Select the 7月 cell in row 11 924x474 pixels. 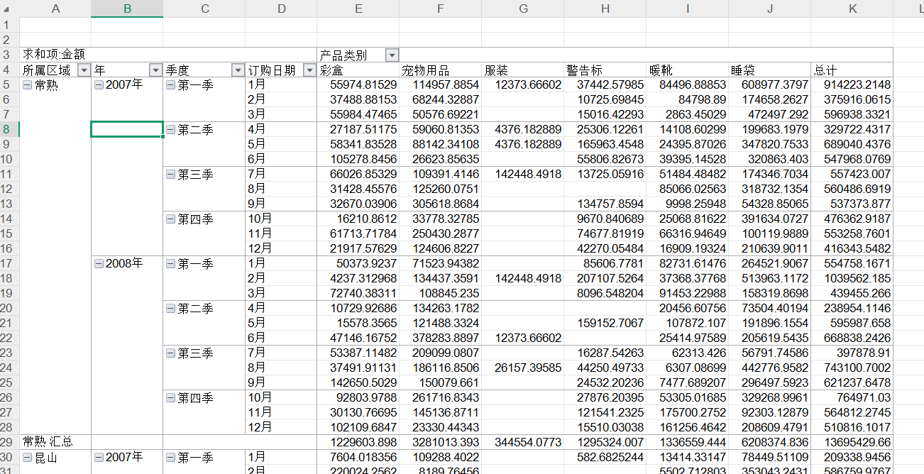281,175
